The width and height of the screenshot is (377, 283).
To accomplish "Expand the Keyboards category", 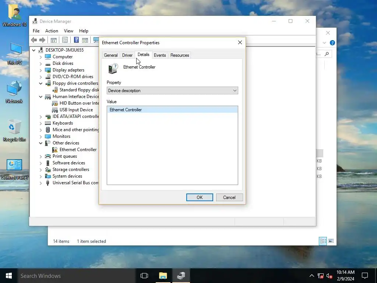I will 40,123.
